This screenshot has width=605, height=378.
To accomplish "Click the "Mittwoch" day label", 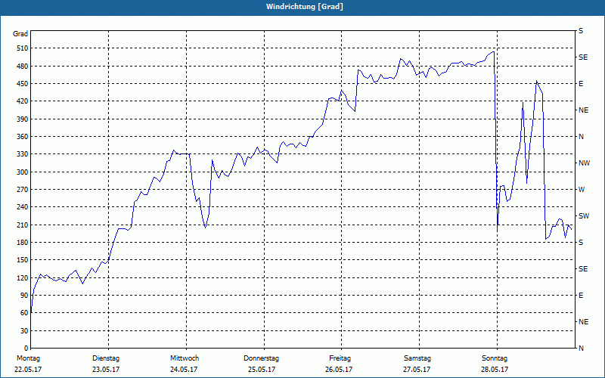I will (x=185, y=358).
